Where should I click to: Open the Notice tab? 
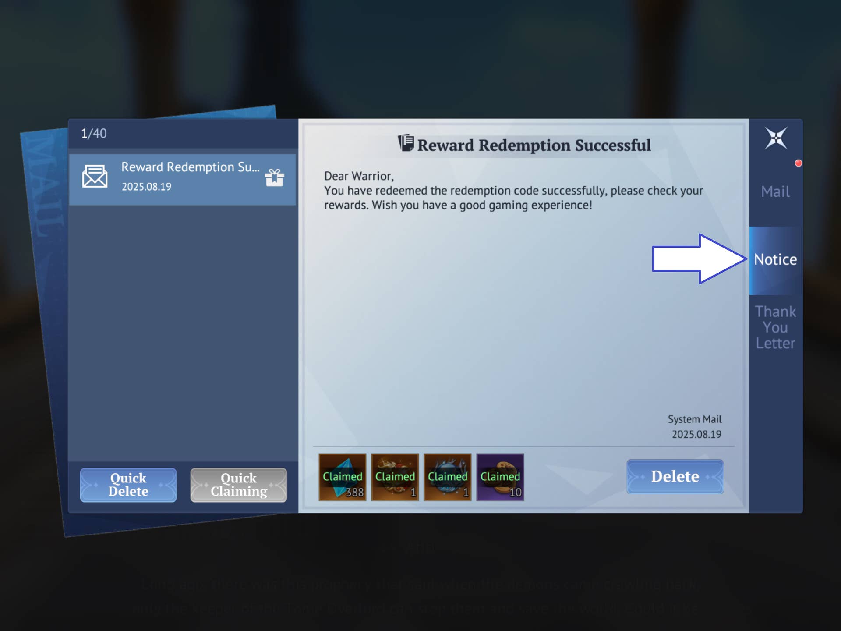tap(775, 259)
